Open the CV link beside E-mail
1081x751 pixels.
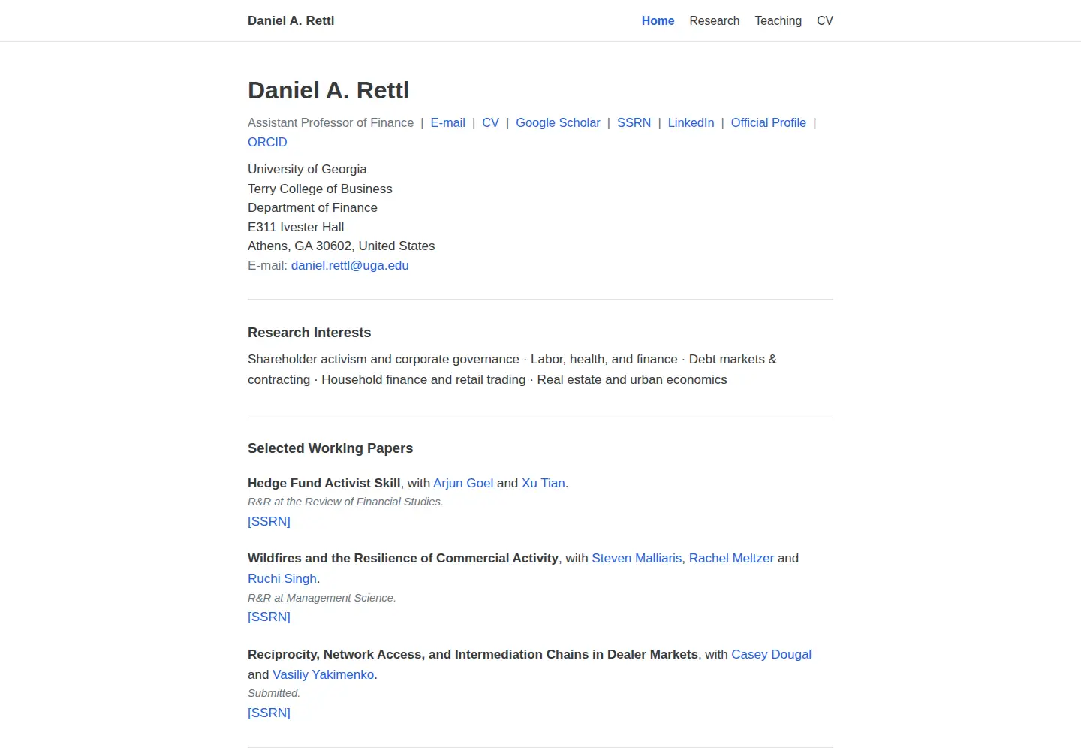tap(490, 123)
